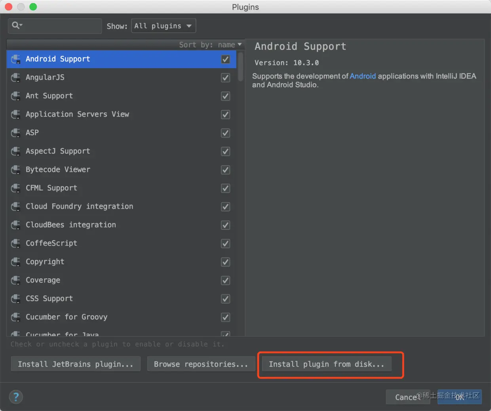
Task: Select the Android Support plugin row
Action: click(x=122, y=59)
